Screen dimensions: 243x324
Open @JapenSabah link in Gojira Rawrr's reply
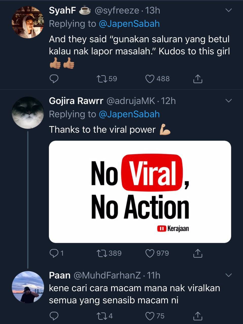129,114
